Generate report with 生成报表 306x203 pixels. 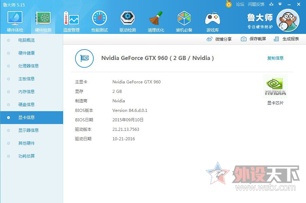pyautogui.click(x=286, y=39)
